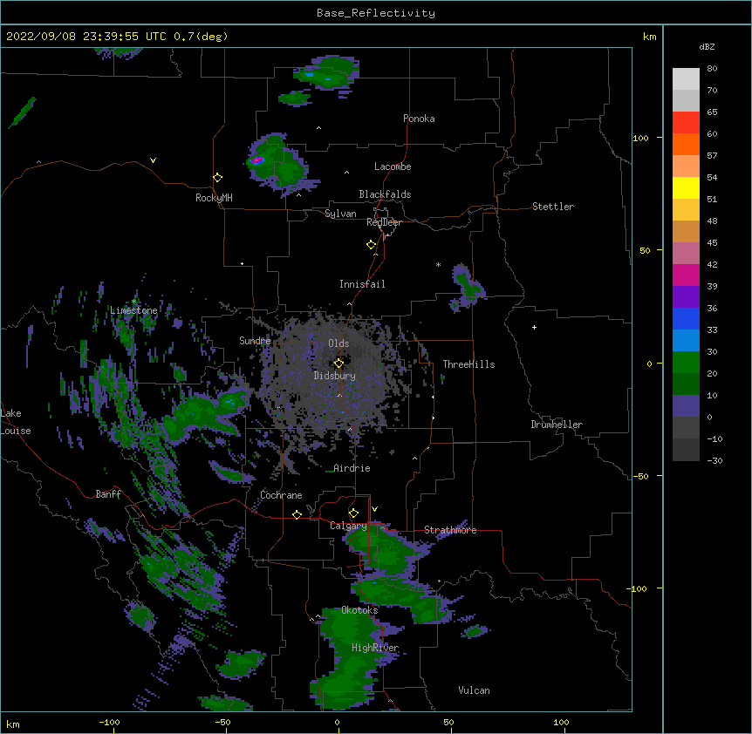The height and width of the screenshot is (734, 752).
Task: Click the Ponoka city label
Action: pyautogui.click(x=419, y=119)
